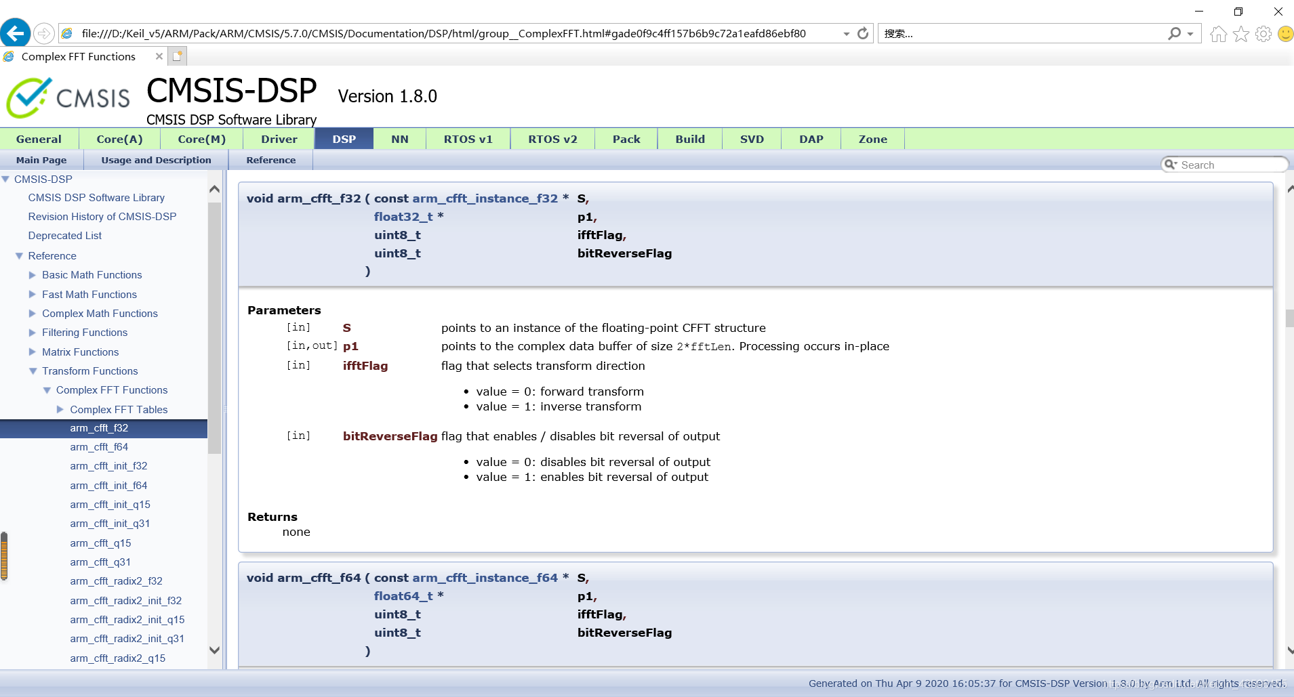The height and width of the screenshot is (697, 1294).
Task: Collapse the CMSIS-DSP tree root
Action: (5, 179)
